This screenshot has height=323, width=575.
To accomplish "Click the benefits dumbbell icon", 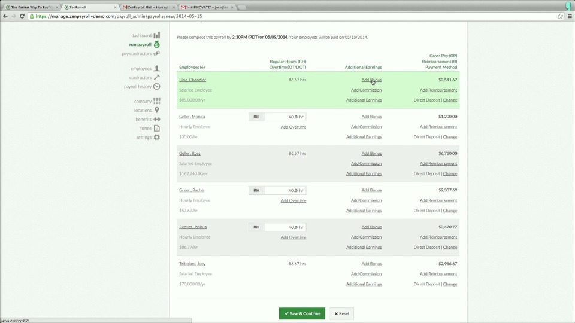I will (156, 119).
